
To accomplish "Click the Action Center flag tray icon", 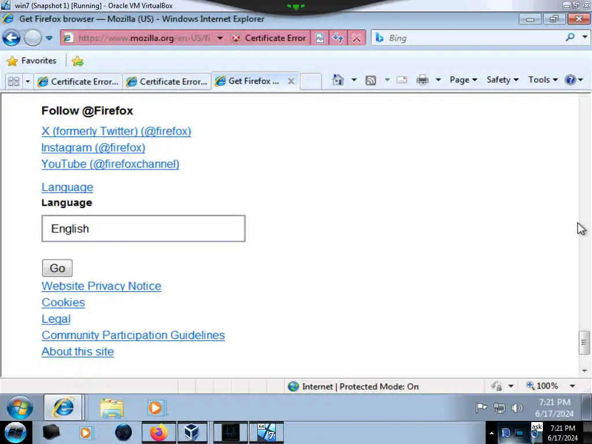I will [x=482, y=408].
